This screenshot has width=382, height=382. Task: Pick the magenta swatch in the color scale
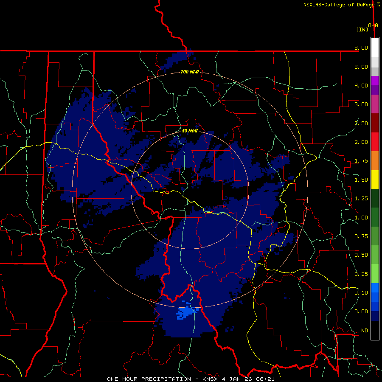click(375, 81)
